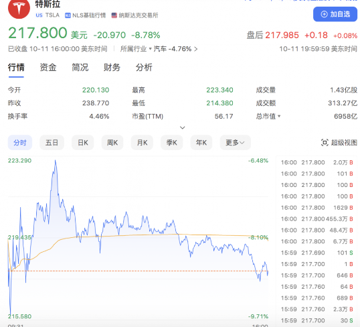This screenshot has height=327, width=360.
Task: Click the Tesla logo icon
Action: (19, 8)
